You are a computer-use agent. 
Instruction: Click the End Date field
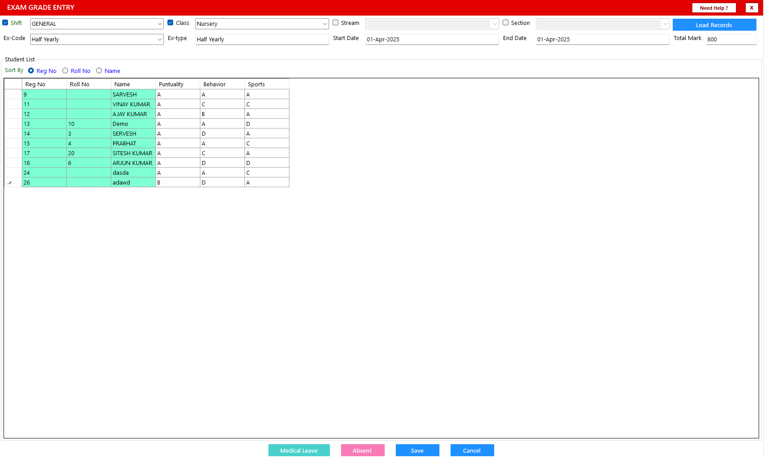pyautogui.click(x=603, y=40)
